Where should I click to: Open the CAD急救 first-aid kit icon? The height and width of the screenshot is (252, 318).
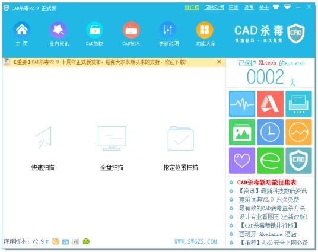[95, 30]
